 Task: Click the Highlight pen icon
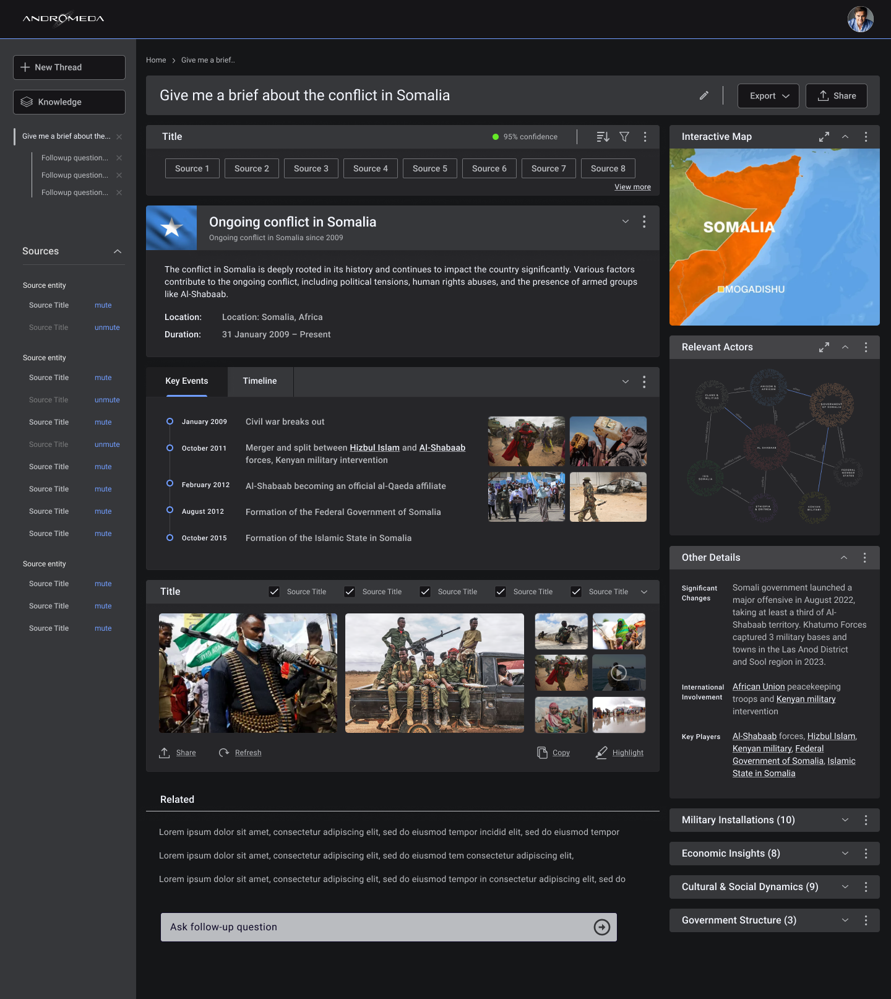pyautogui.click(x=601, y=753)
